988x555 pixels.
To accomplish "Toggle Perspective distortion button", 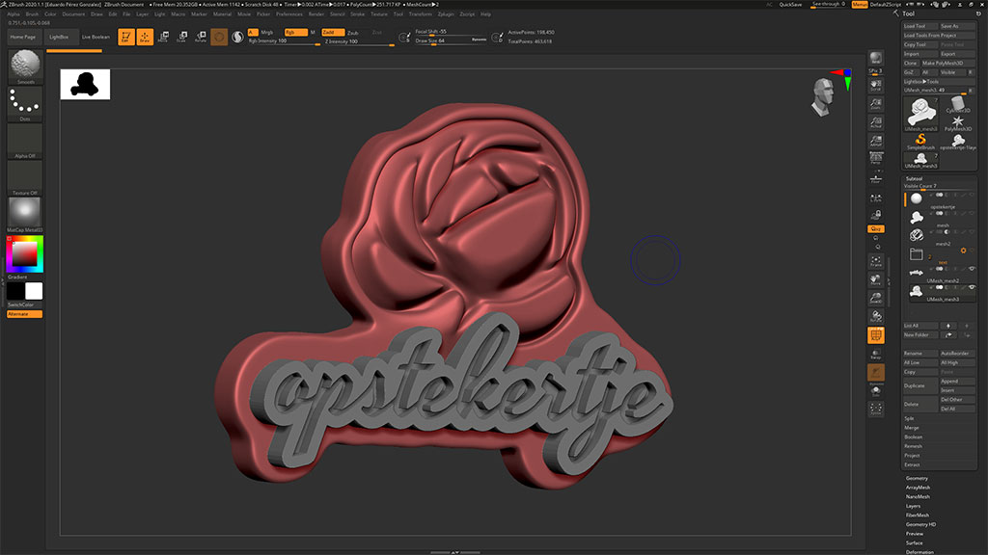I will click(876, 159).
